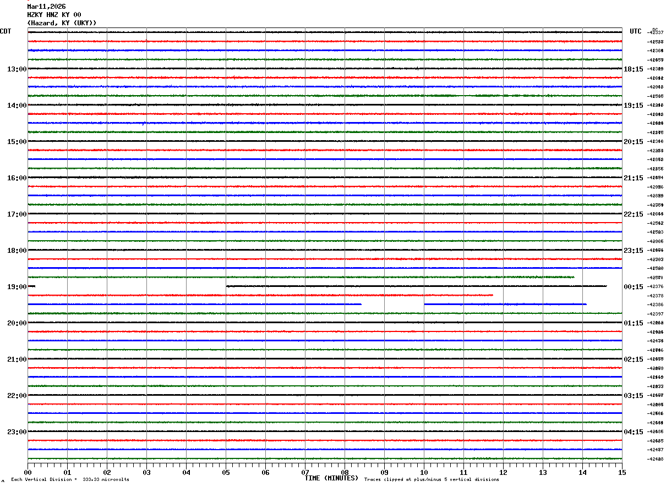Screen dimensions: 666x487
Task: Click the date label Mar11,2026
Action: (x=46, y=7)
